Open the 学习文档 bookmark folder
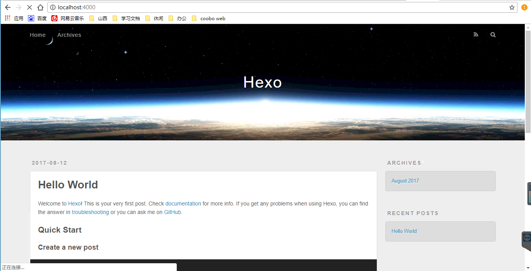531x271 pixels. (x=126, y=18)
